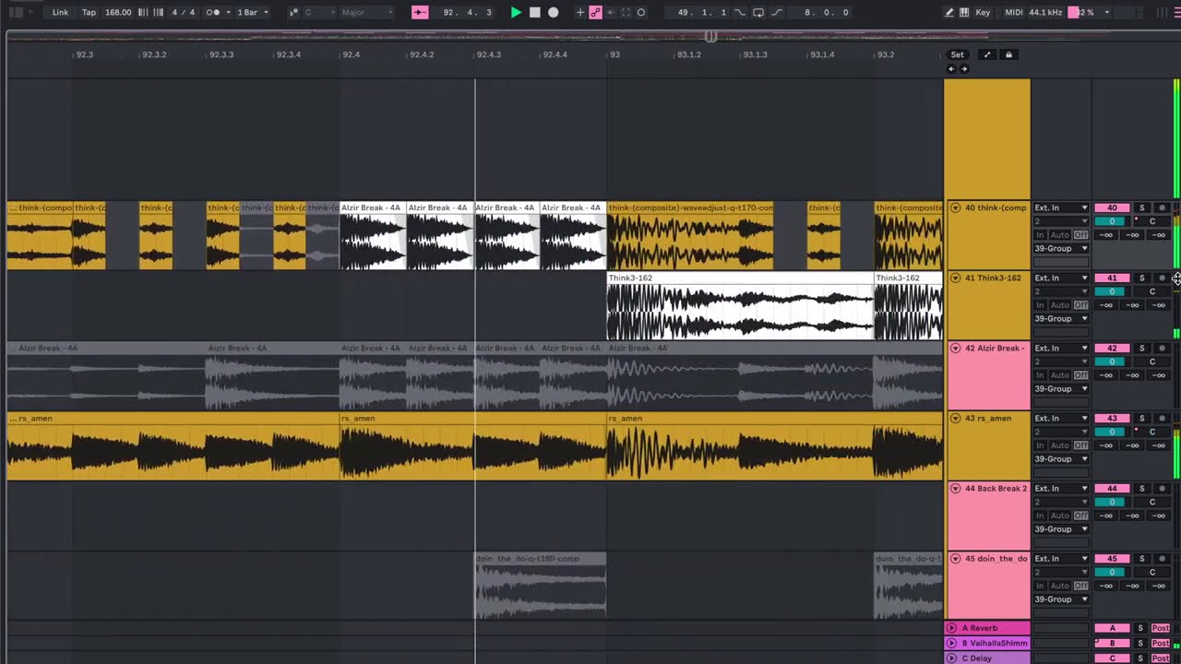Click the tempo nudge down bars icon

pos(143,12)
